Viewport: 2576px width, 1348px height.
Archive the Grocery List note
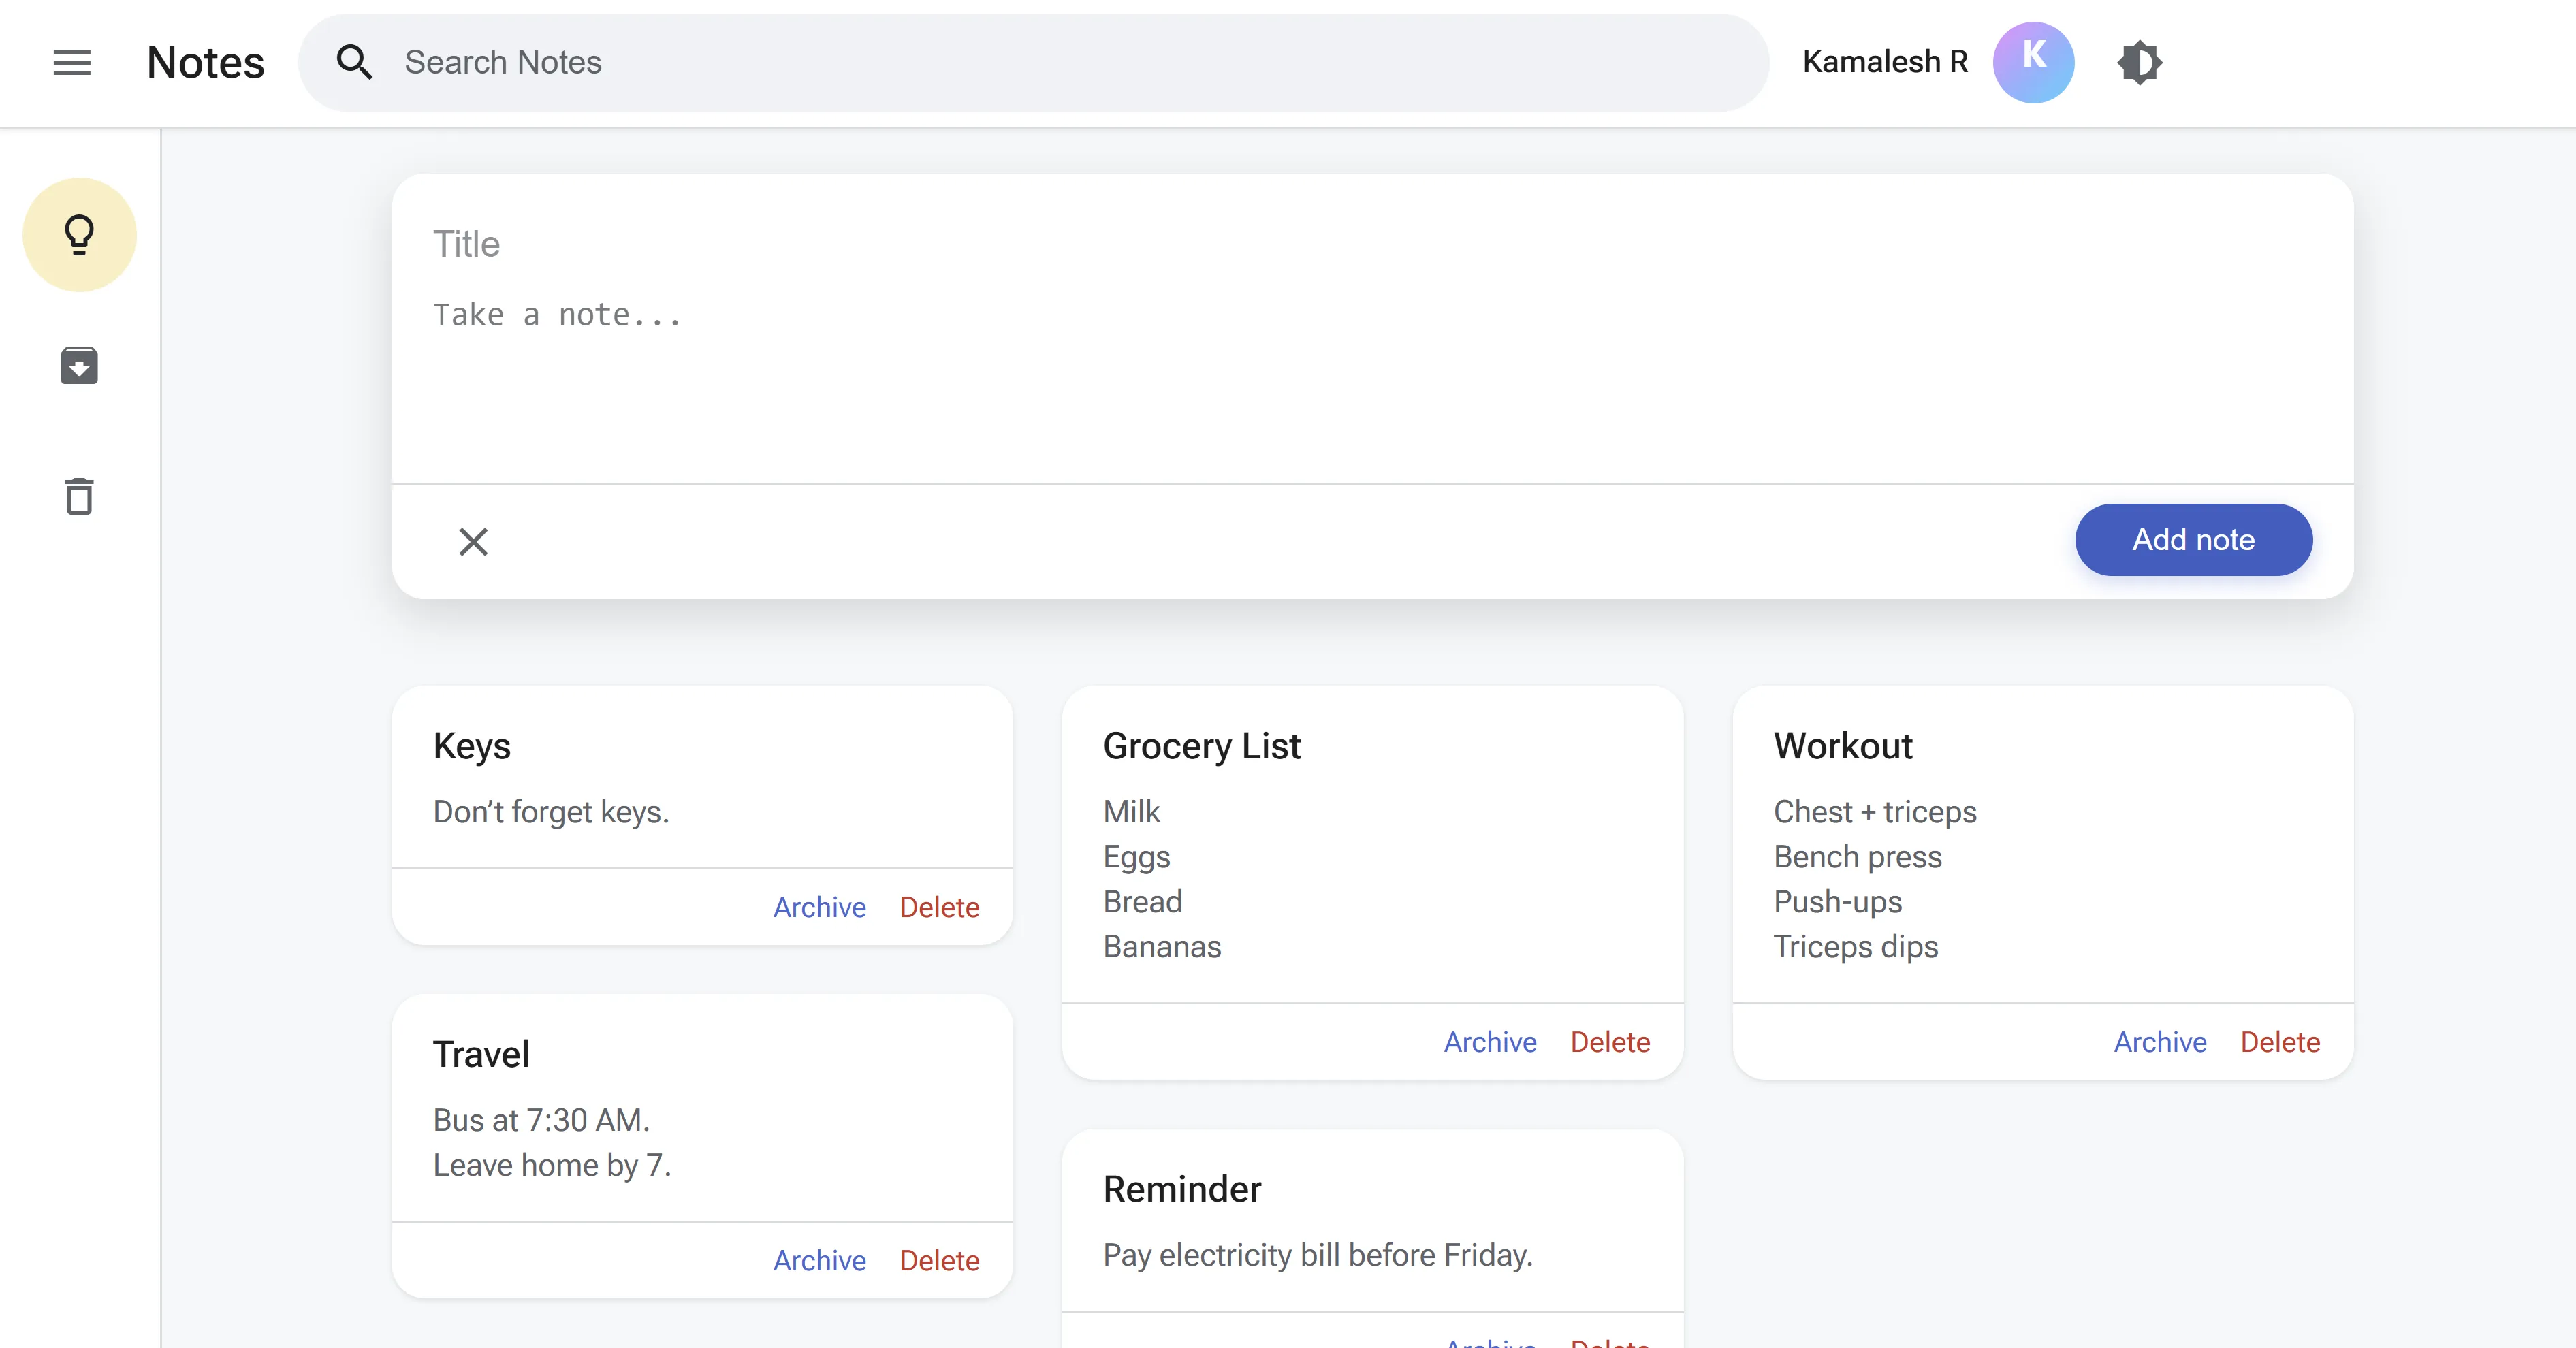1489,1042
